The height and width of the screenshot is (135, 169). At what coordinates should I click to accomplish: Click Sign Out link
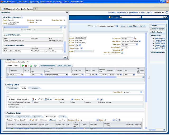(x=149, y=13)
